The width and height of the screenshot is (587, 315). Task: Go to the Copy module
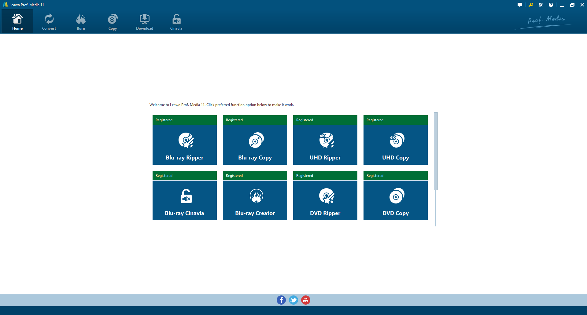click(113, 21)
